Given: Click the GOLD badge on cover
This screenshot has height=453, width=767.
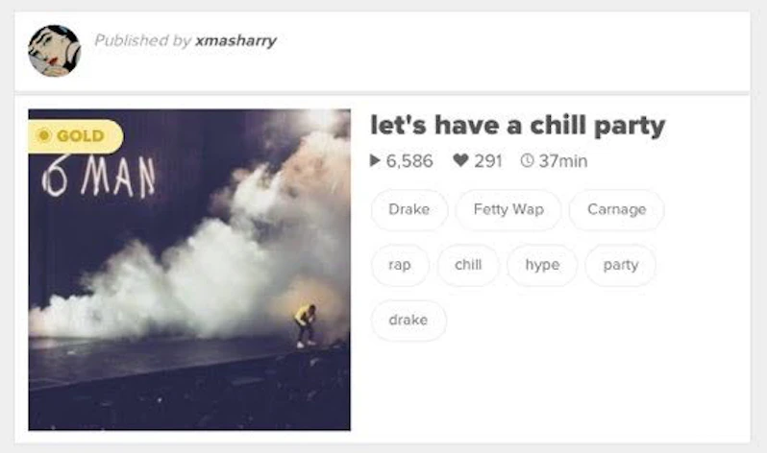Looking at the screenshot, I should 75,136.
